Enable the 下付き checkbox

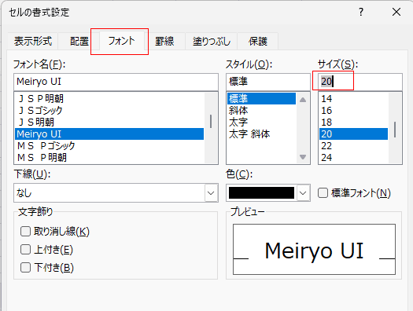pos(25,268)
